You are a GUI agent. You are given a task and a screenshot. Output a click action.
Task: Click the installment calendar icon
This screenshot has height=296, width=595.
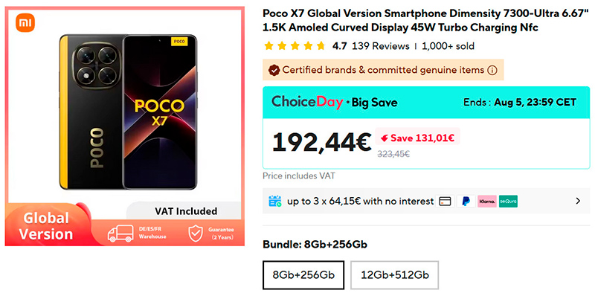click(275, 201)
